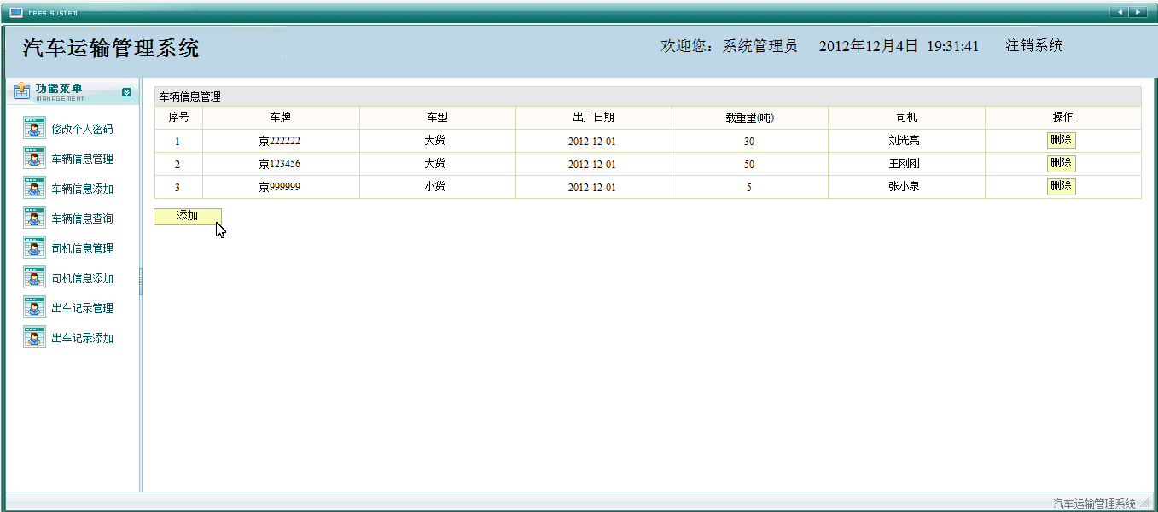Click the 功能菜单 header icon
Image resolution: width=1158 pixels, height=512 pixels.
(x=21, y=90)
